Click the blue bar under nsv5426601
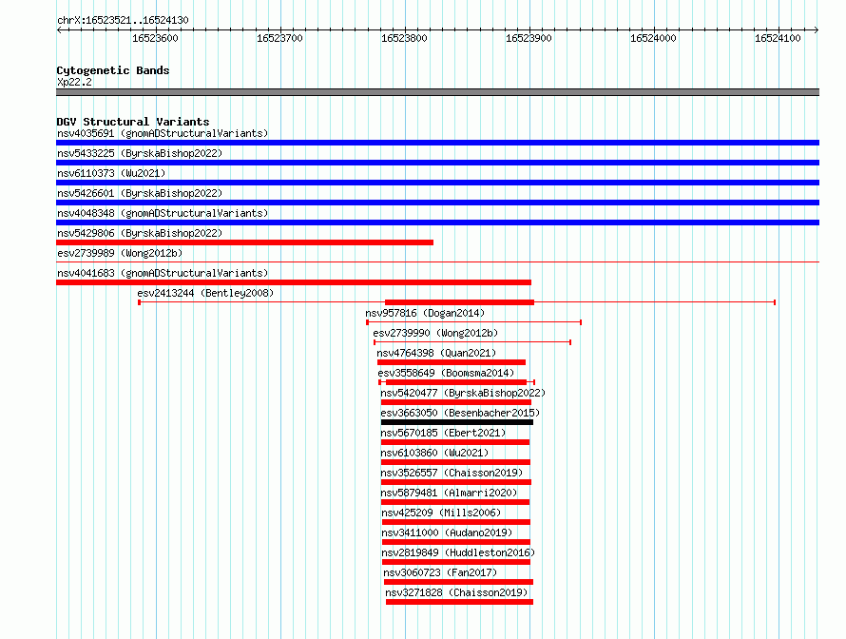846x639 pixels. point(437,203)
